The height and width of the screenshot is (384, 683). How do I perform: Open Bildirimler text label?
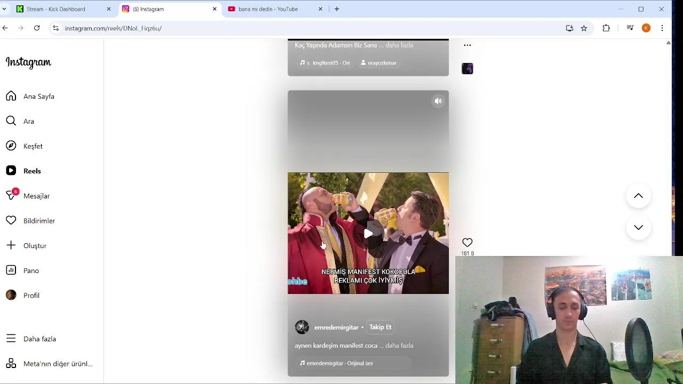click(x=39, y=221)
